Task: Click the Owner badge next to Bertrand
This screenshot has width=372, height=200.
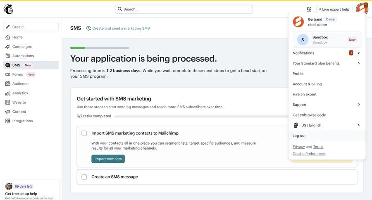Action: [x=331, y=19]
